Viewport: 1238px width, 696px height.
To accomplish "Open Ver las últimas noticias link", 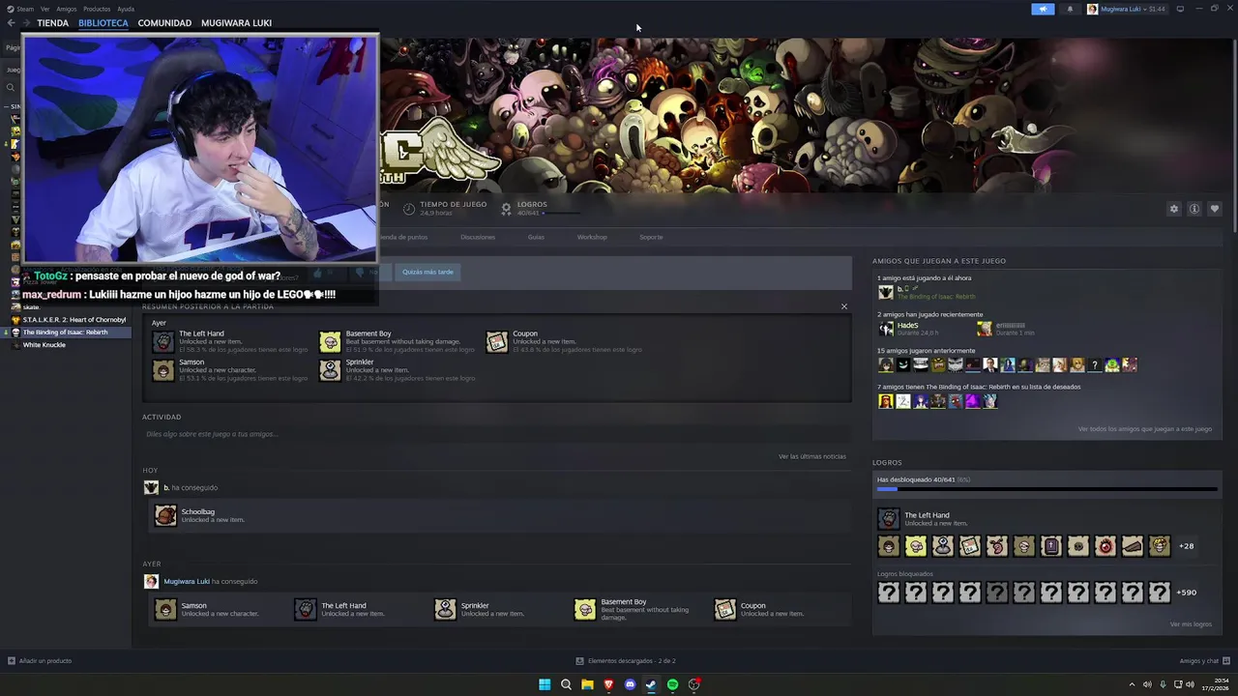I will click(x=811, y=456).
